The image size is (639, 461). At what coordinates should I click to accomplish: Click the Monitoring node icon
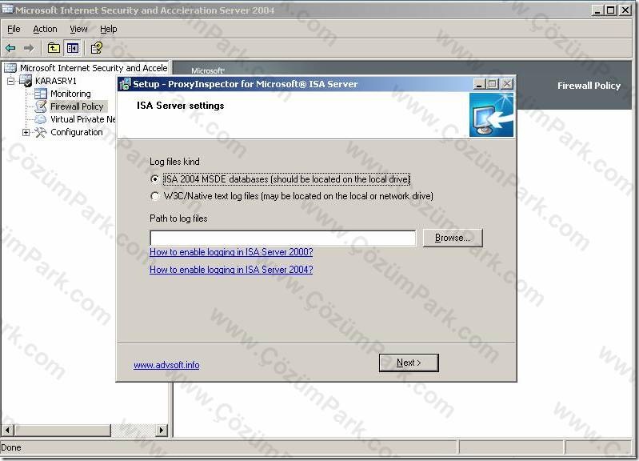[40, 94]
